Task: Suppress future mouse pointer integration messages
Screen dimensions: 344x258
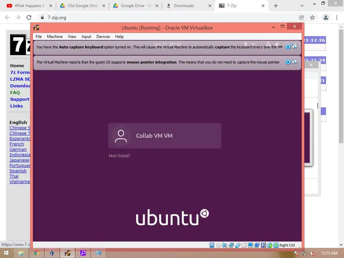Action: coord(294,62)
